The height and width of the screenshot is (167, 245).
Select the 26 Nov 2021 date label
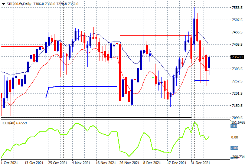point(130,163)
